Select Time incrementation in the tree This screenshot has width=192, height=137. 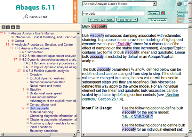tap(44, 97)
